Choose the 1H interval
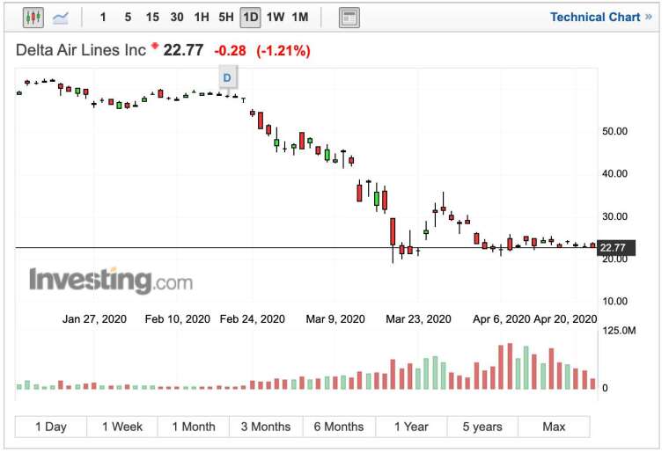 pos(202,18)
